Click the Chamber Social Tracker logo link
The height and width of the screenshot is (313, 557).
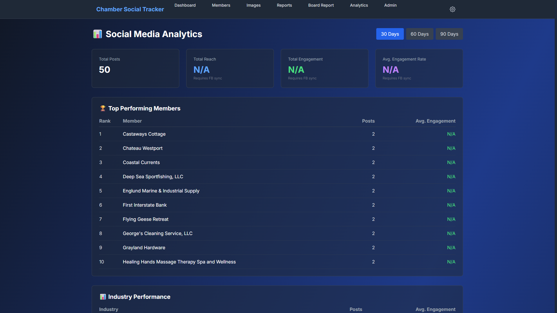coord(130,9)
